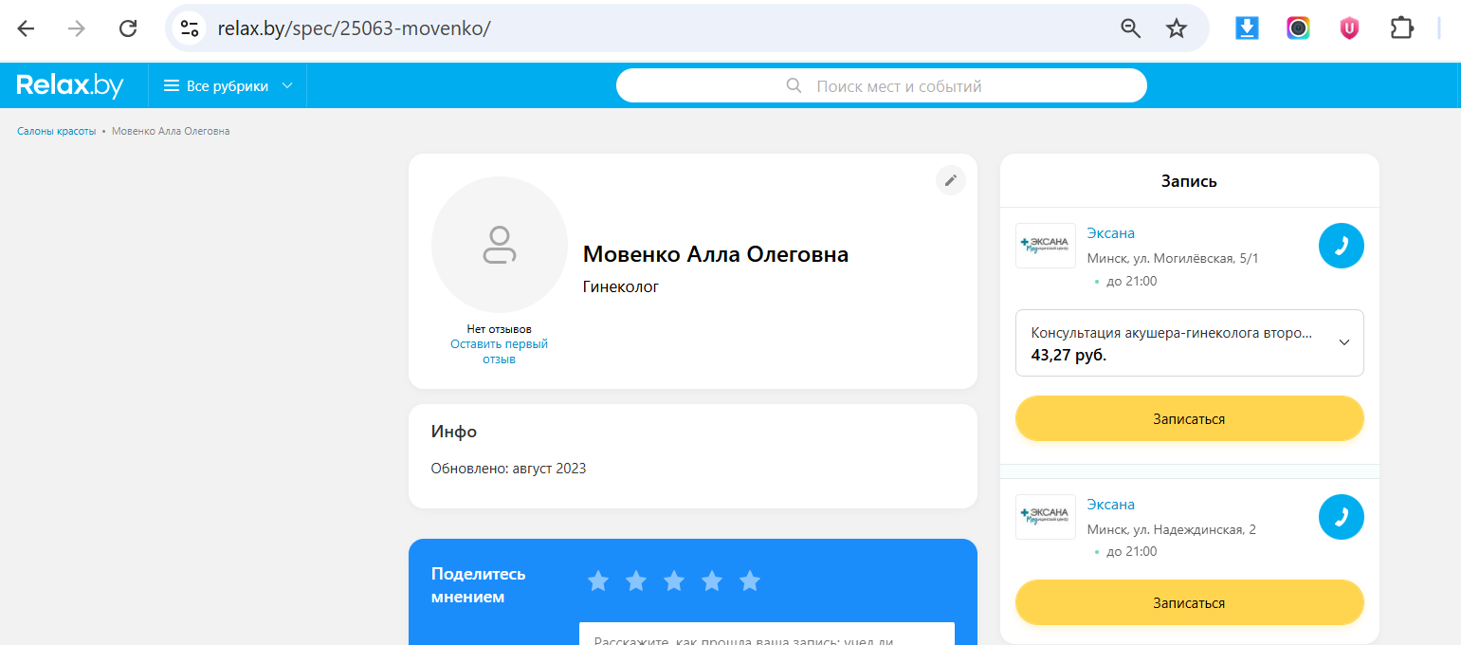Screen dimensions: 1461x645
Task: Open the extensions puzzle piece menu
Action: (1401, 28)
